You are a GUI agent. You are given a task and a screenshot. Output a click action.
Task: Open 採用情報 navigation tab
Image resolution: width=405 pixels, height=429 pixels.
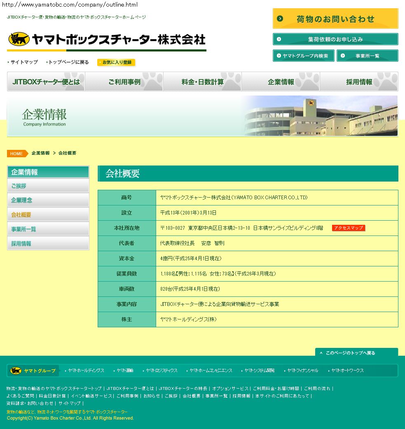[359, 82]
